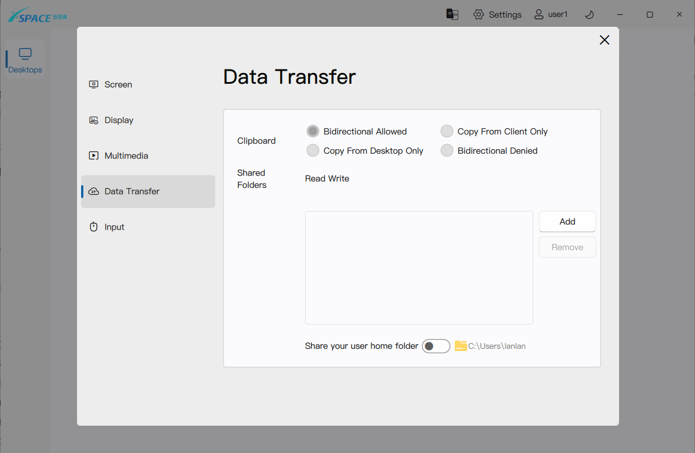Click the Display settings icon
This screenshot has height=453, width=695.
94,120
